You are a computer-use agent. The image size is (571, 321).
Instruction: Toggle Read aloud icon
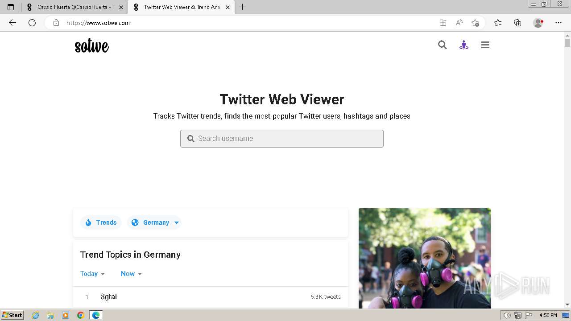[x=459, y=23]
